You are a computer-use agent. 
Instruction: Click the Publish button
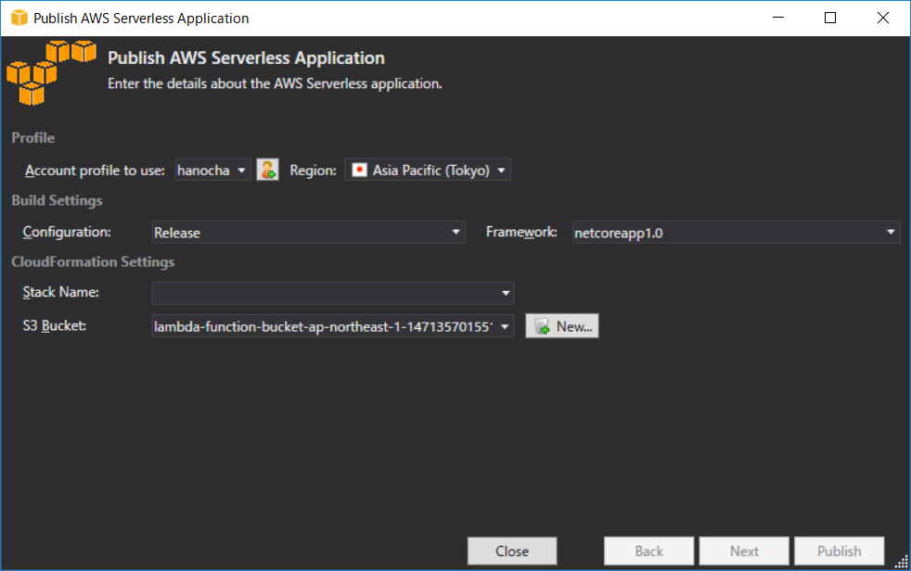[840, 551]
